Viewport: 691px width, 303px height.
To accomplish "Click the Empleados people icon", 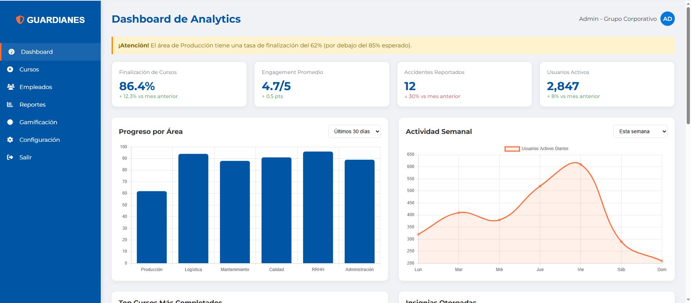I will pyautogui.click(x=10, y=87).
